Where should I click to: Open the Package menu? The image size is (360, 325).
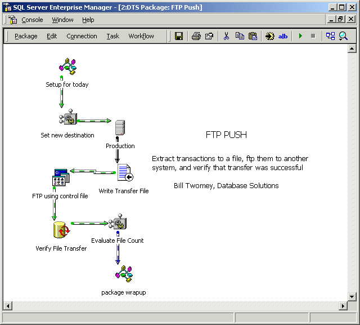tap(26, 36)
